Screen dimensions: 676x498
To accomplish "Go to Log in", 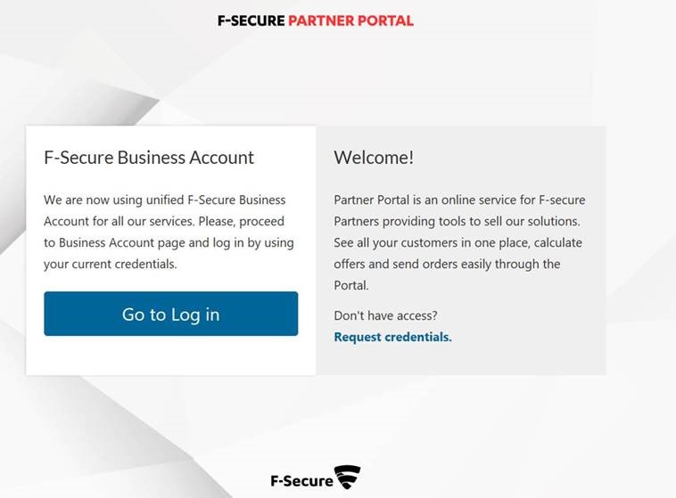I will tap(170, 314).
